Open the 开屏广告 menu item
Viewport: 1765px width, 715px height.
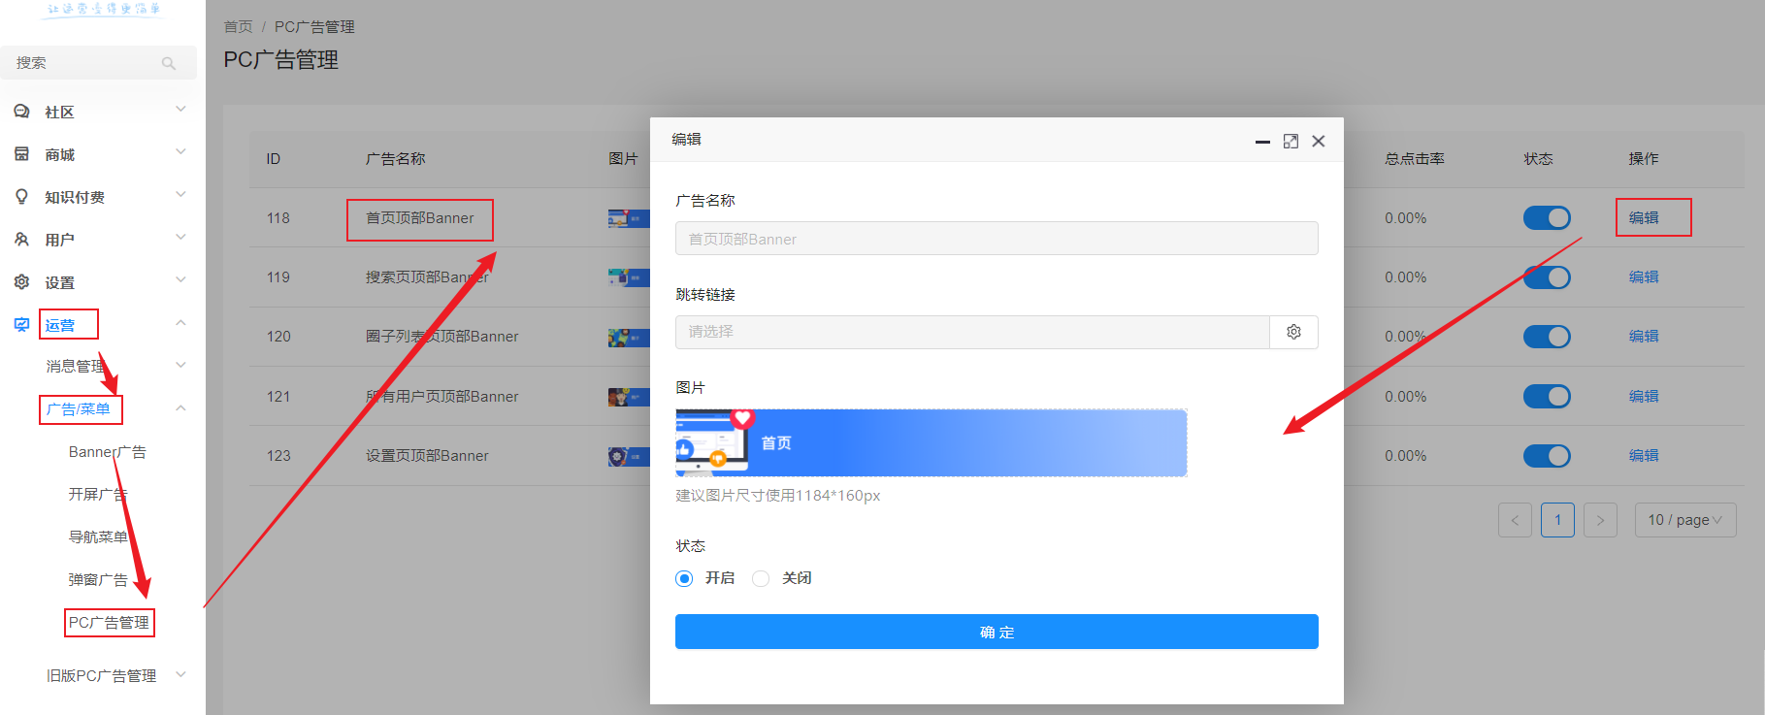coord(98,495)
